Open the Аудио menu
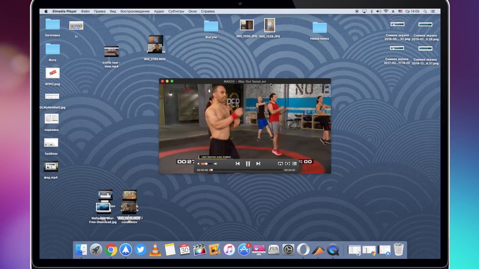The width and height of the screenshot is (479, 269). pyautogui.click(x=159, y=11)
